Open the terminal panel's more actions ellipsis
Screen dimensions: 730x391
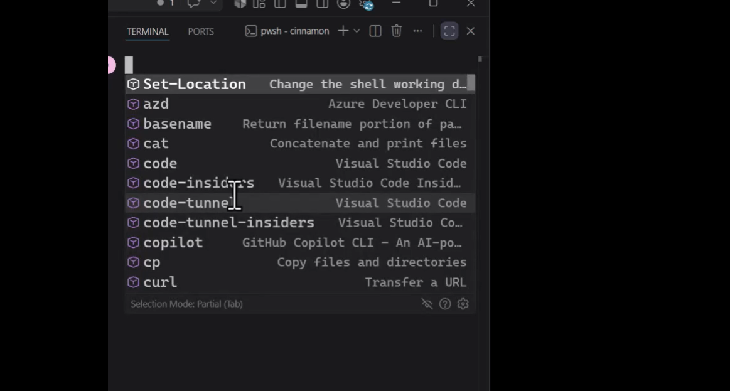pos(417,31)
